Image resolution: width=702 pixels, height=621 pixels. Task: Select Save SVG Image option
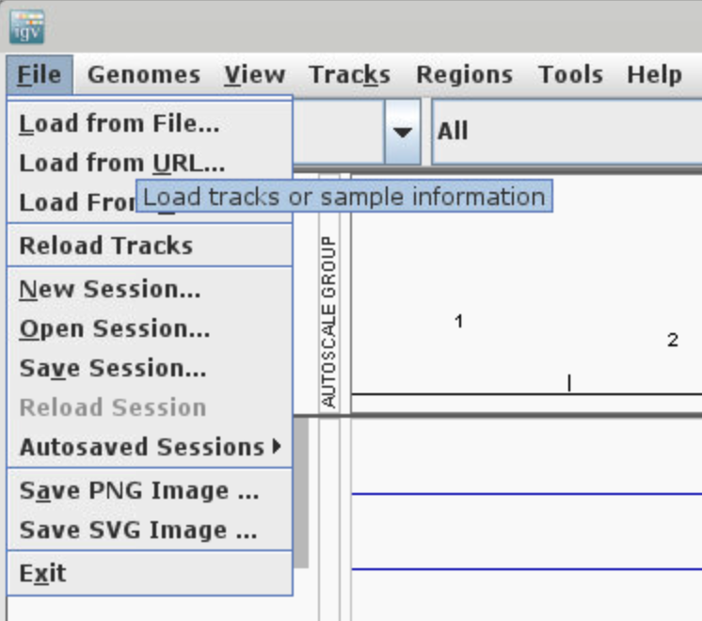click(137, 530)
